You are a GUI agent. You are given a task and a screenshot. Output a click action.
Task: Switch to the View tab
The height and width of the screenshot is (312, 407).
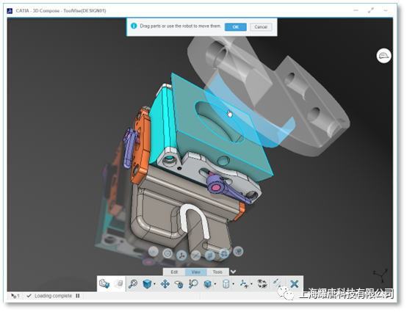point(195,272)
